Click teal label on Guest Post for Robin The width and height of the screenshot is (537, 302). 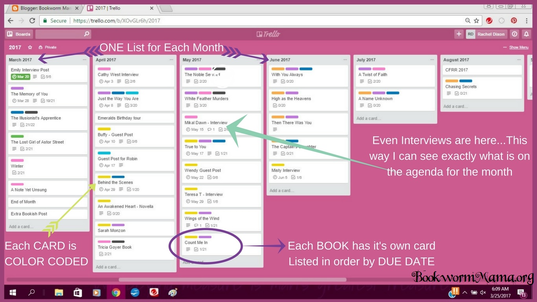click(104, 153)
